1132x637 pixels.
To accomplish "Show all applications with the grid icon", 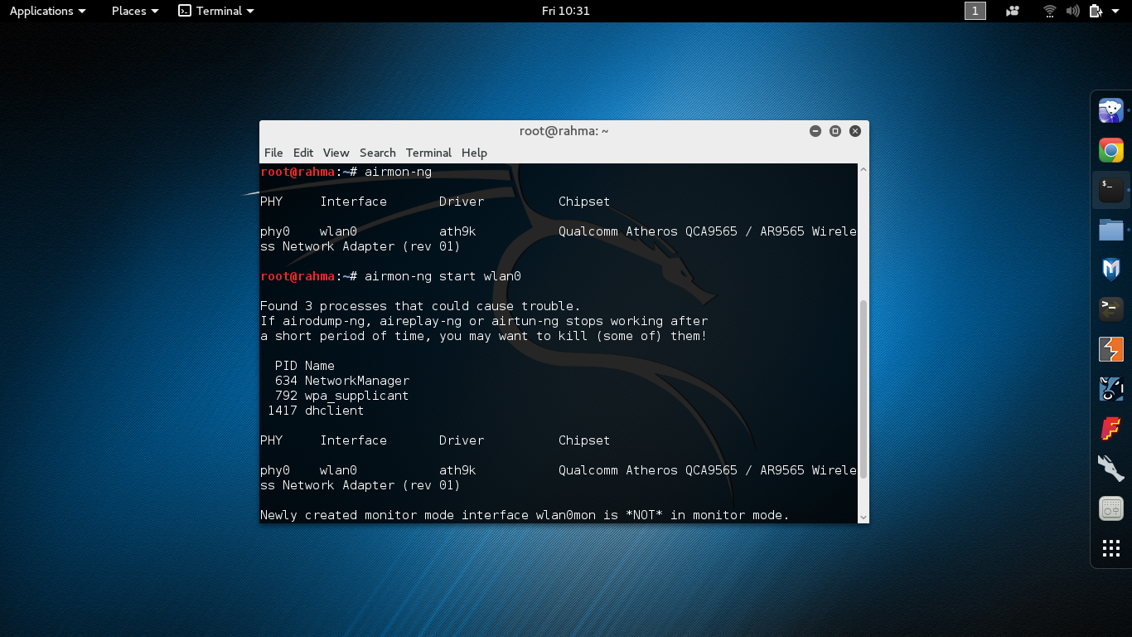I will [x=1110, y=548].
